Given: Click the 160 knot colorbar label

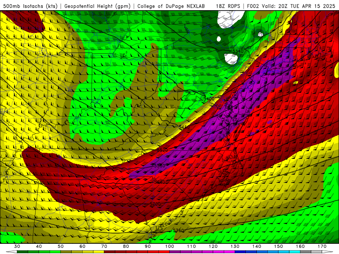Looking at the screenshot, I should click(300, 246).
